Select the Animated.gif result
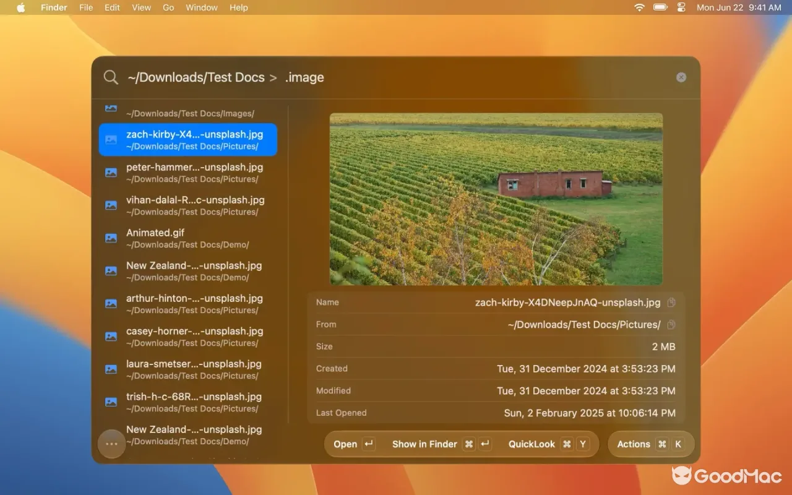Viewport: 792px width, 495px height. click(188, 238)
